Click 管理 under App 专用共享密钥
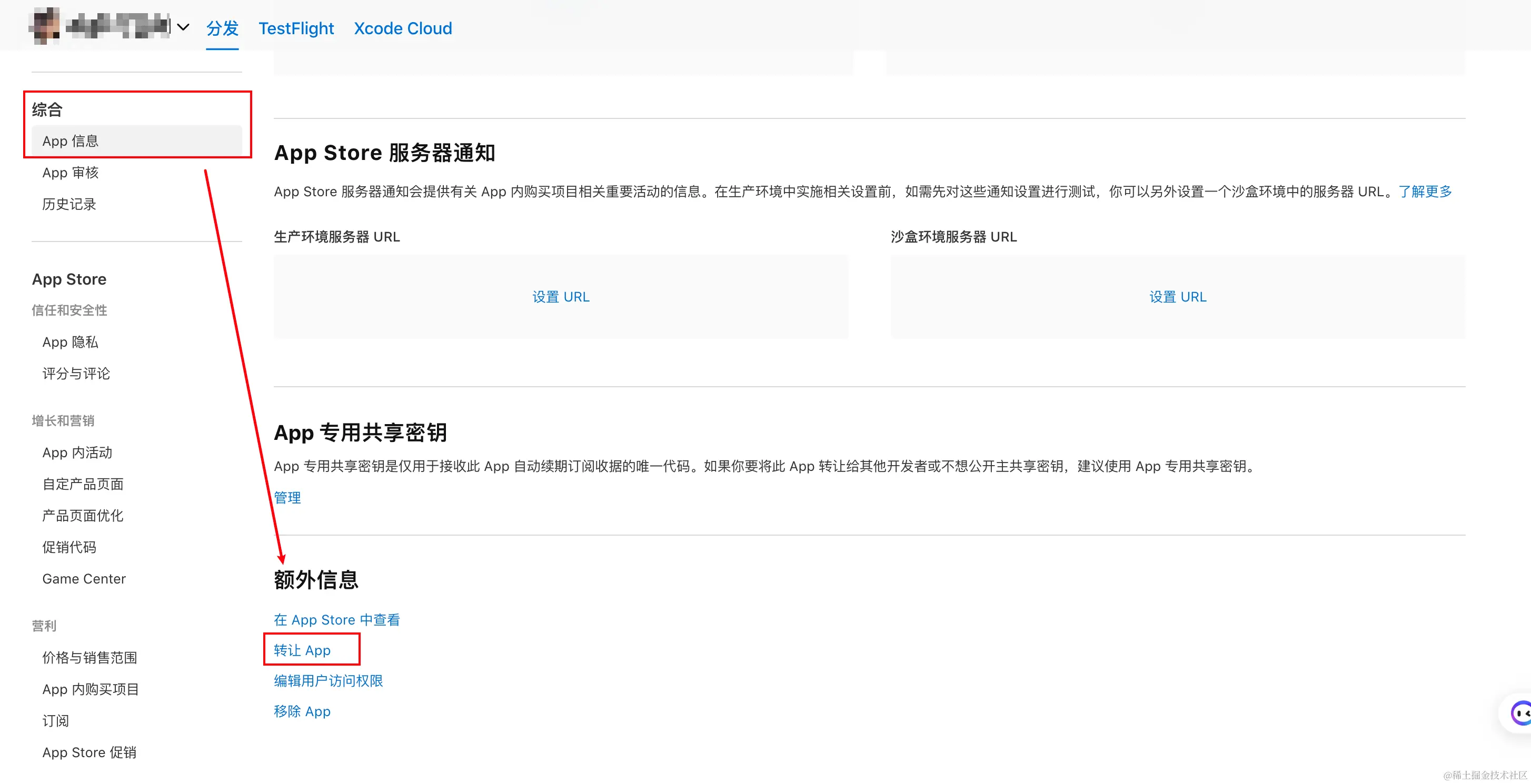 (287, 497)
